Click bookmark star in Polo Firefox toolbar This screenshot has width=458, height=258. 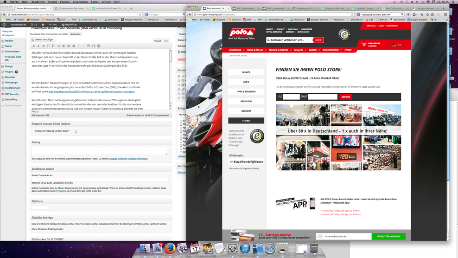coord(427,14)
